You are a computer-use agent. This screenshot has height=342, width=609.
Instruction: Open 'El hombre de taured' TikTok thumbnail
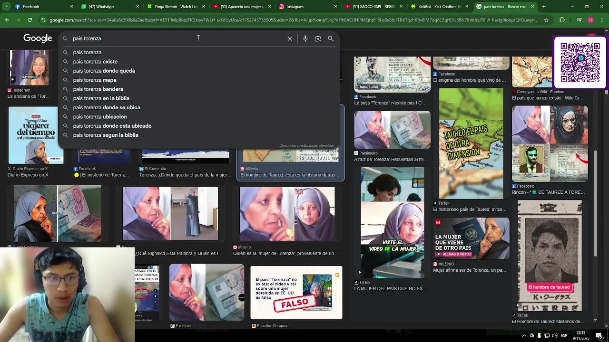click(550, 256)
